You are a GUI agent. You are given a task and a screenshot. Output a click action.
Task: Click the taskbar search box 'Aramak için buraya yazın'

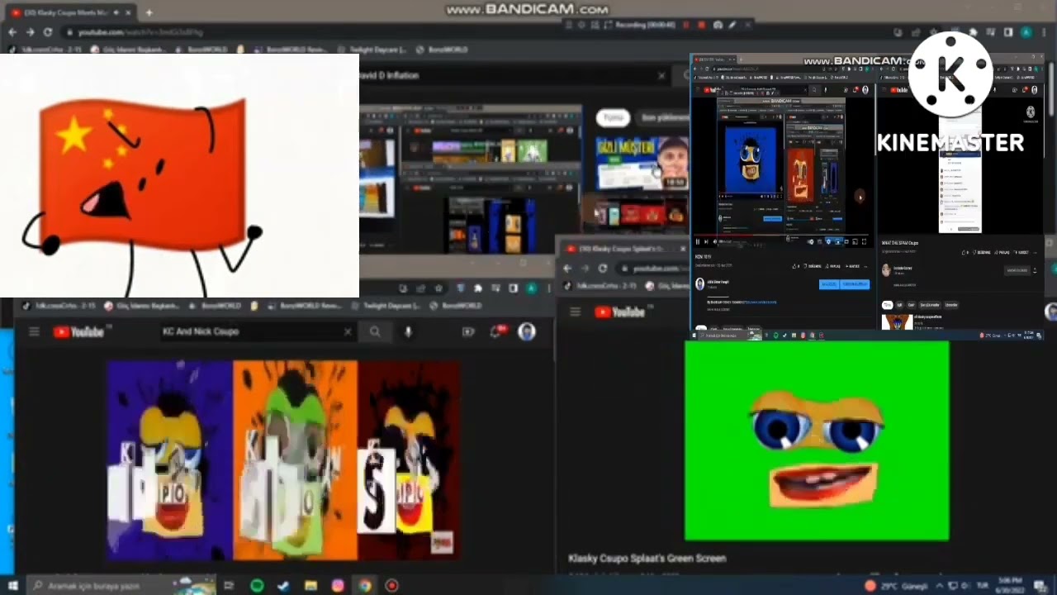point(121,586)
